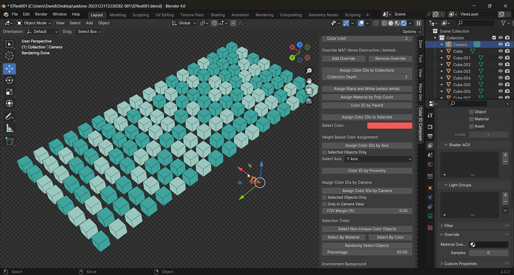
Task: Click Assign Color IDs to Selected
Action: [x=367, y=117]
